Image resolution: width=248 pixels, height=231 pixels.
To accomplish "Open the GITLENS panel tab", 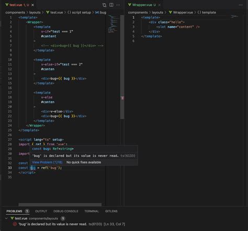I will (111, 211).
